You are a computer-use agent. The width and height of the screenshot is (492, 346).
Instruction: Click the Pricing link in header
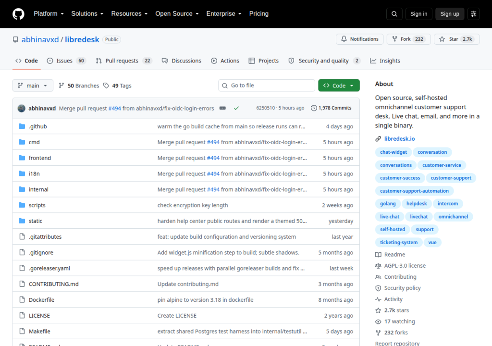click(259, 14)
